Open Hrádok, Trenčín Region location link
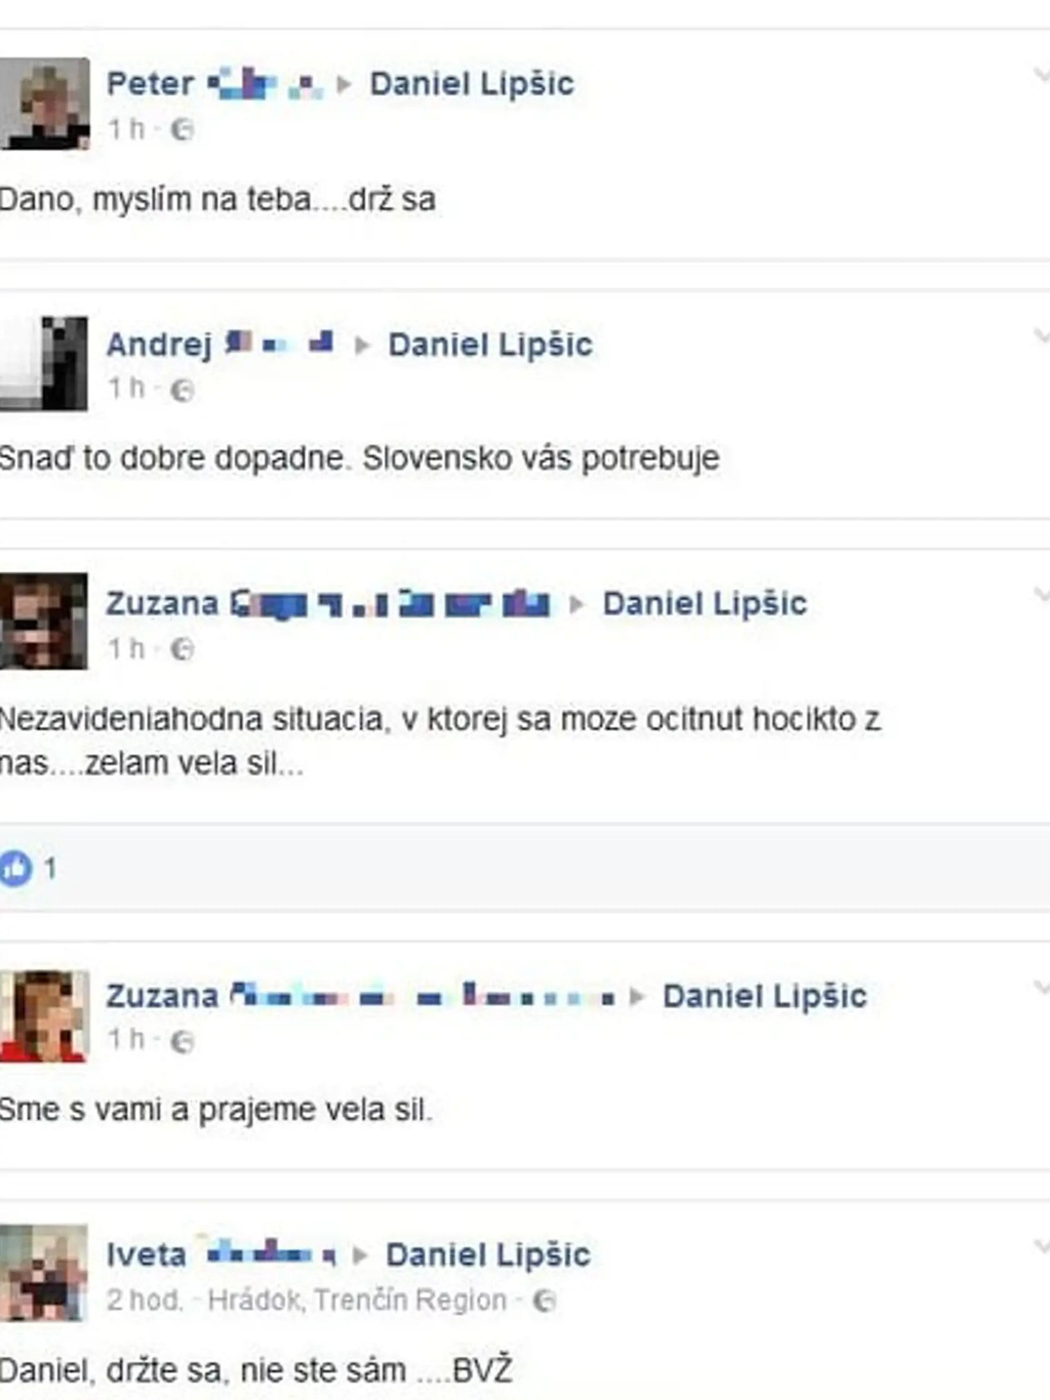Viewport: 1050px width, 1400px height. click(x=357, y=1301)
